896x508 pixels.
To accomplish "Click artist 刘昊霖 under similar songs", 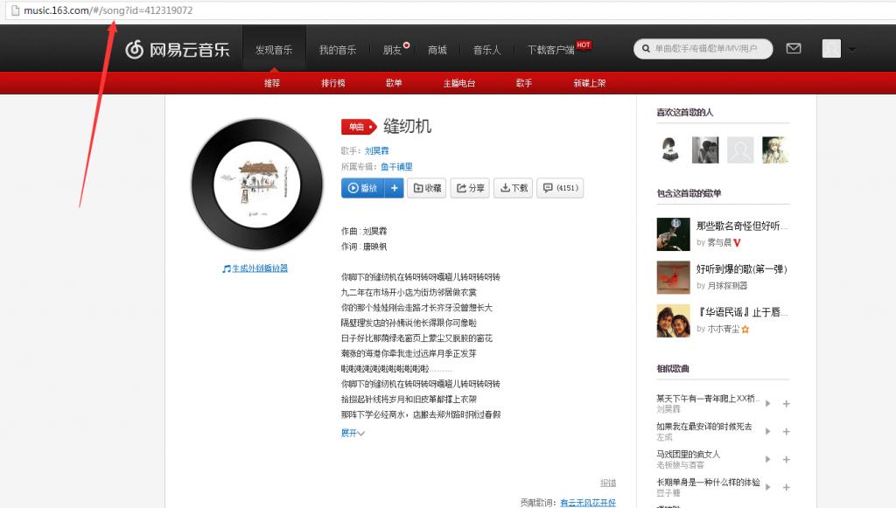I will (x=668, y=409).
